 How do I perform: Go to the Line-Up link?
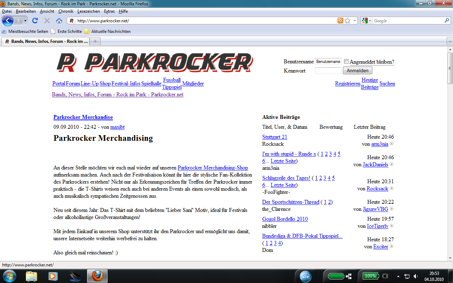[90, 83]
